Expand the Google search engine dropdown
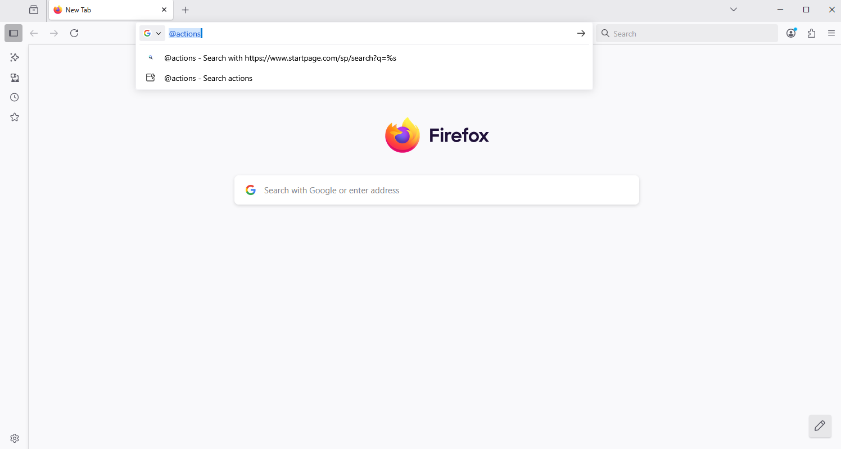The width and height of the screenshot is (841, 449). click(x=152, y=33)
